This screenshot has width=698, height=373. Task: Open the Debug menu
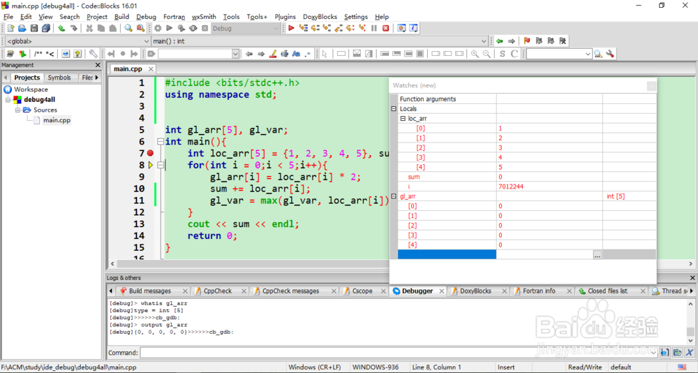[x=146, y=17]
